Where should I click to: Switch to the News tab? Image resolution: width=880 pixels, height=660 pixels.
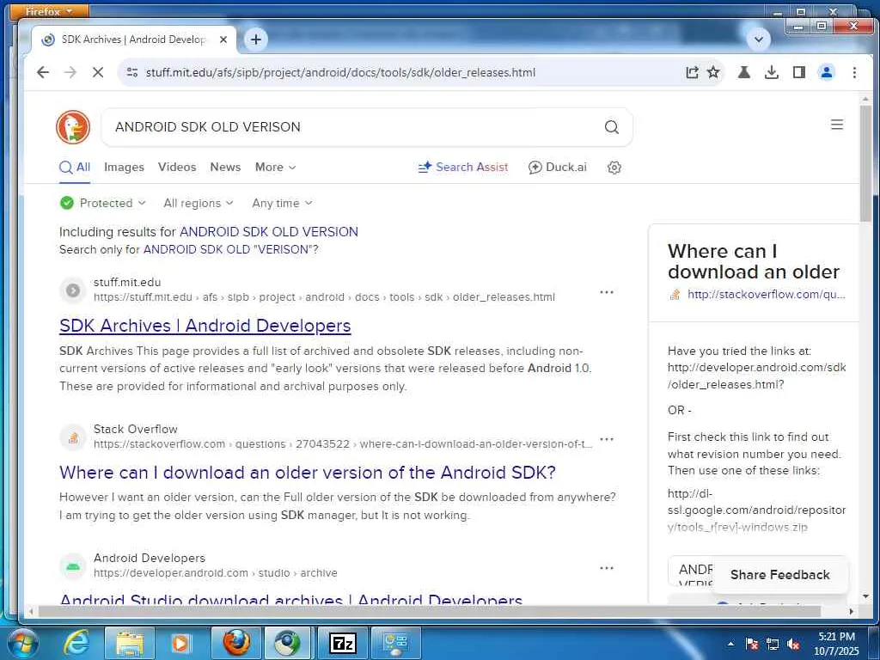point(225,168)
